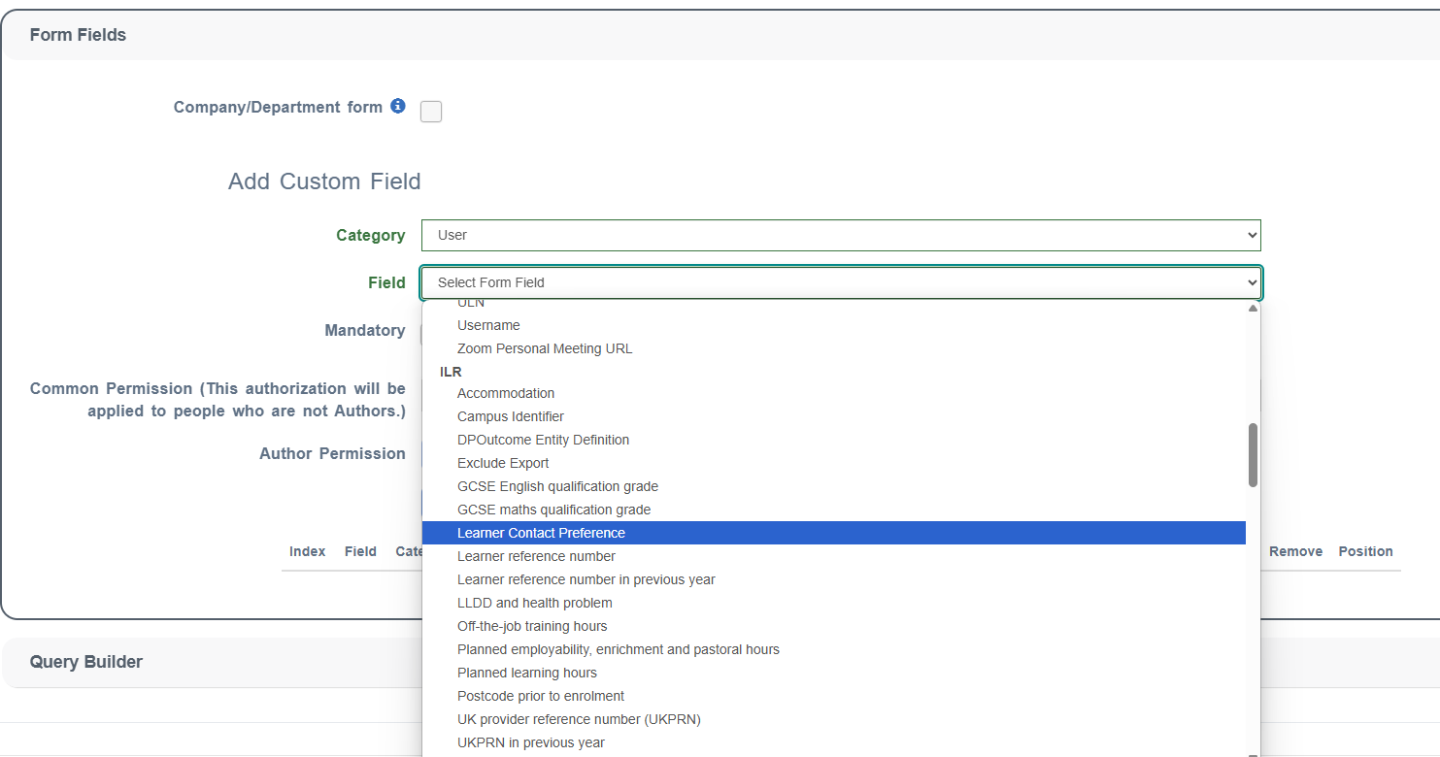Open the Category dropdown set to User
The width and height of the screenshot is (1440, 757).
pos(841,235)
